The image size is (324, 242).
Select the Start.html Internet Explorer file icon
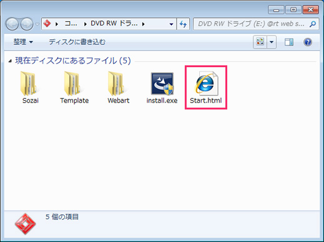[206, 83]
